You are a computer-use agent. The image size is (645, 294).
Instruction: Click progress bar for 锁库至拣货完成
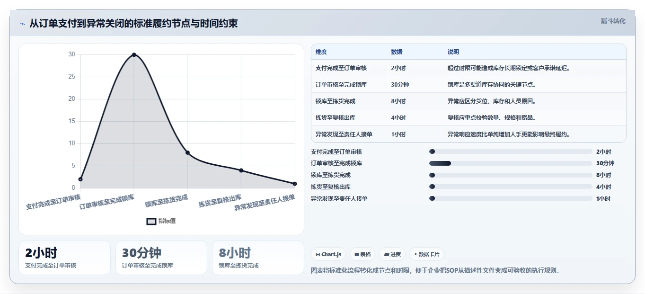tap(511, 175)
